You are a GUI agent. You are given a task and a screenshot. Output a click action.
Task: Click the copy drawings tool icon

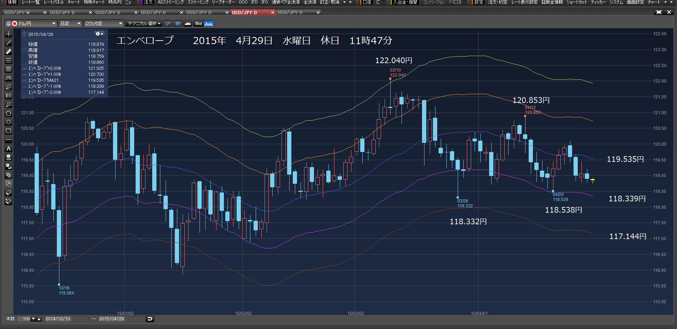click(x=8, y=175)
